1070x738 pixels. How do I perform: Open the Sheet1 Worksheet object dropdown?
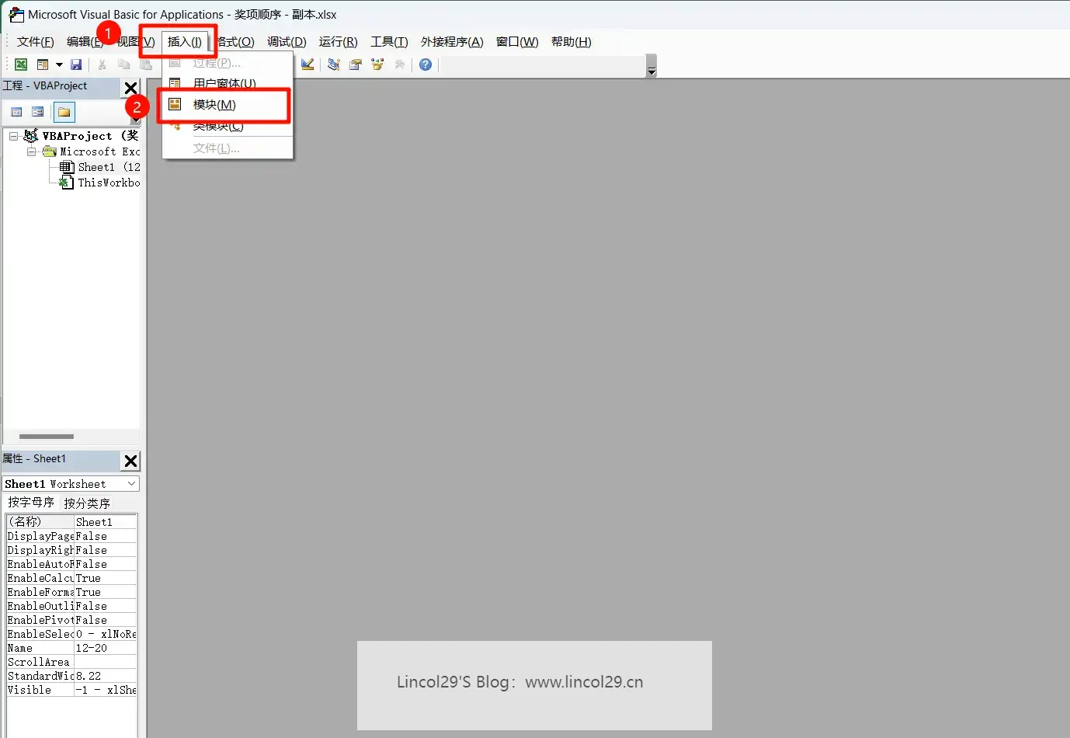[x=131, y=484]
